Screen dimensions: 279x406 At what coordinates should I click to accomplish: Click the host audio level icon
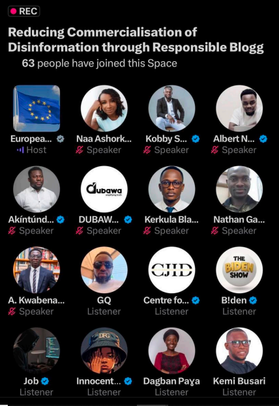(20, 150)
